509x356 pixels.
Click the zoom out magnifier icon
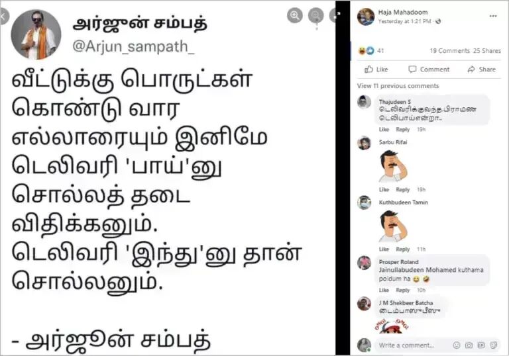click(x=315, y=15)
